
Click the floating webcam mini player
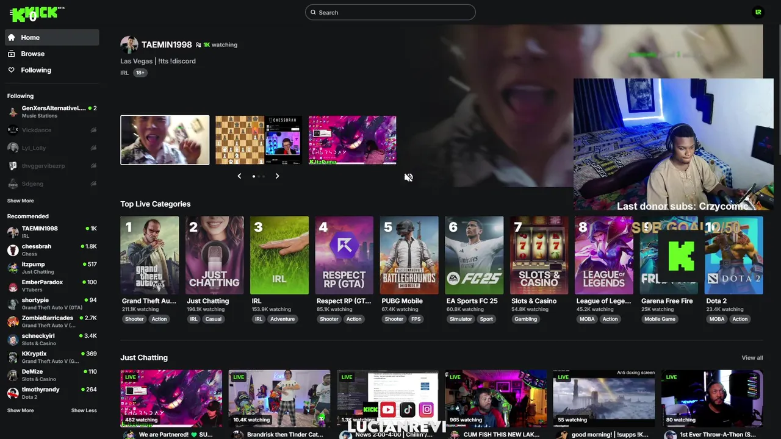point(673,145)
